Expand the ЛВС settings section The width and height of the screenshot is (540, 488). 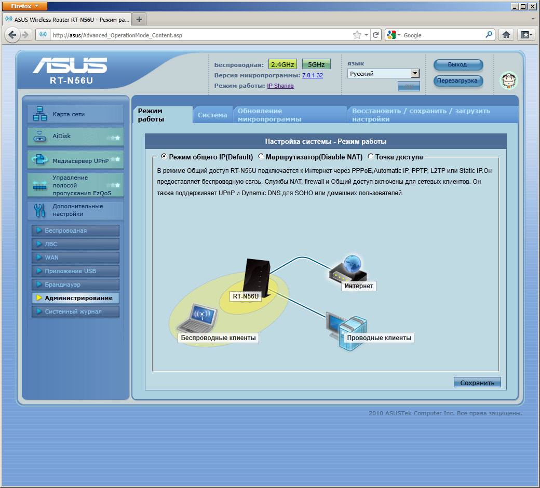(x=75, y=244)
